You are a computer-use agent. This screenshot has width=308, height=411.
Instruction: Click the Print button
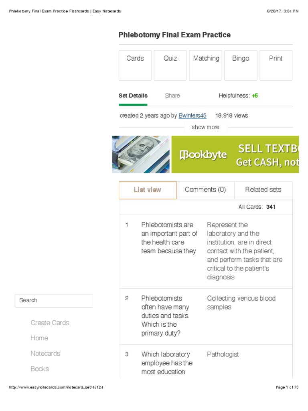coord(276,65)
